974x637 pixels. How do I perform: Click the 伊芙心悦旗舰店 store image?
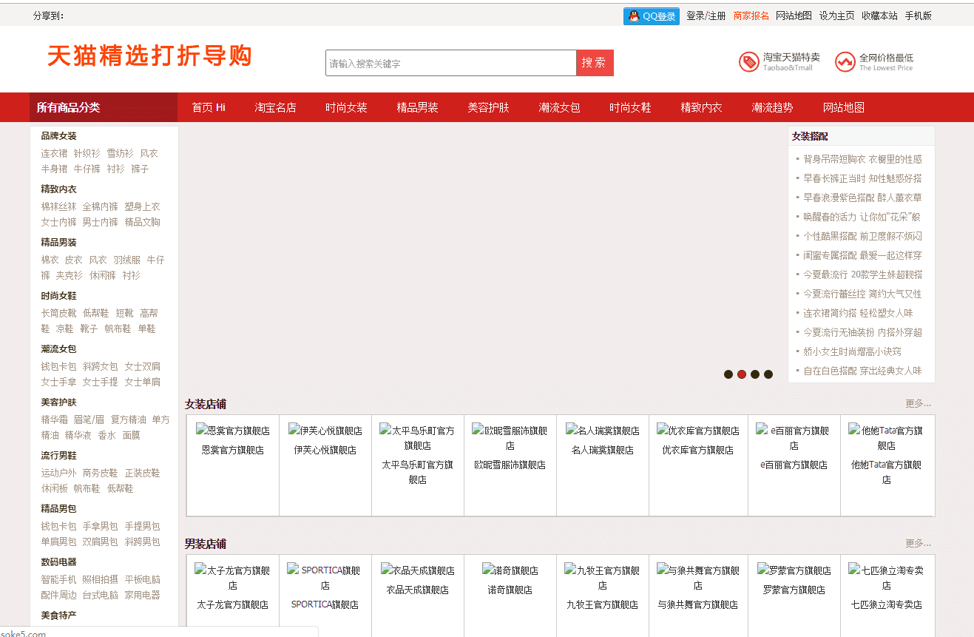(325, 431)
